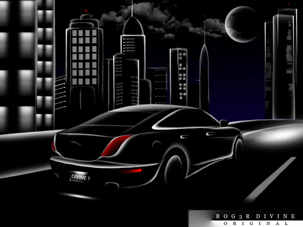303x227 pixels.
Task: Click the car's side mirror
Action: click(x=224, y=123)
